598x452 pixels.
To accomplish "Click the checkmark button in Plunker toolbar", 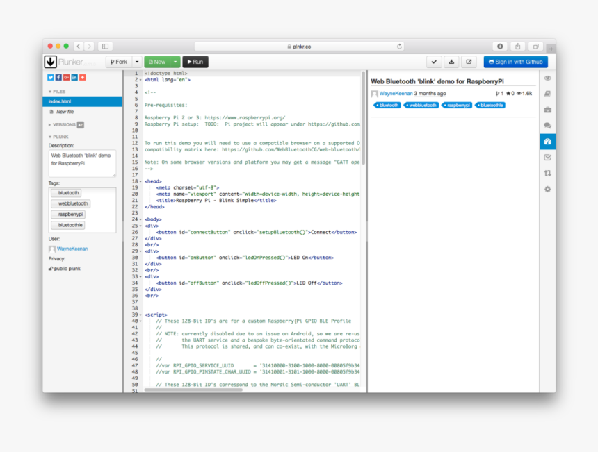I will (x=434, y=62).
